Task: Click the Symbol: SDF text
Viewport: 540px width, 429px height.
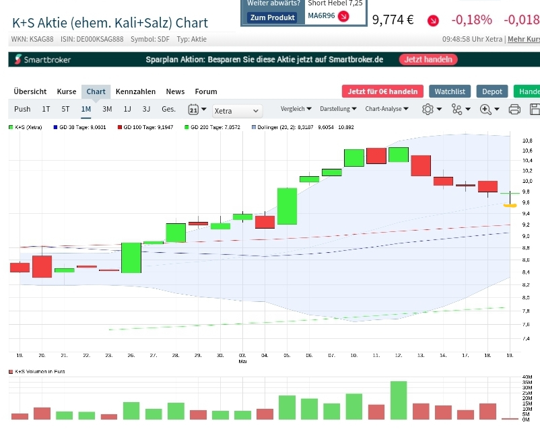Action: 150,39
